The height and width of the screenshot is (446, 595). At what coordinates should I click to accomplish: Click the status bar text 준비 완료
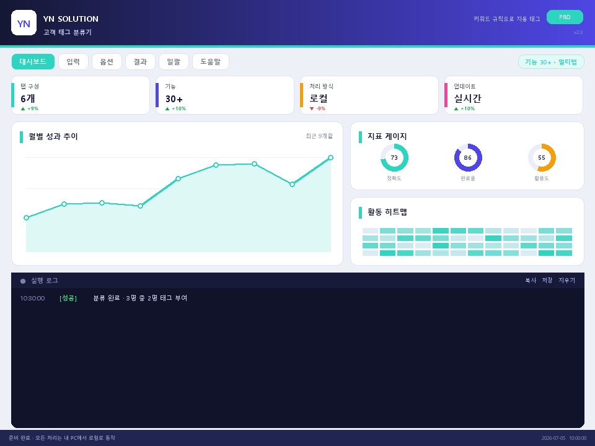click(x=62, y=438)
